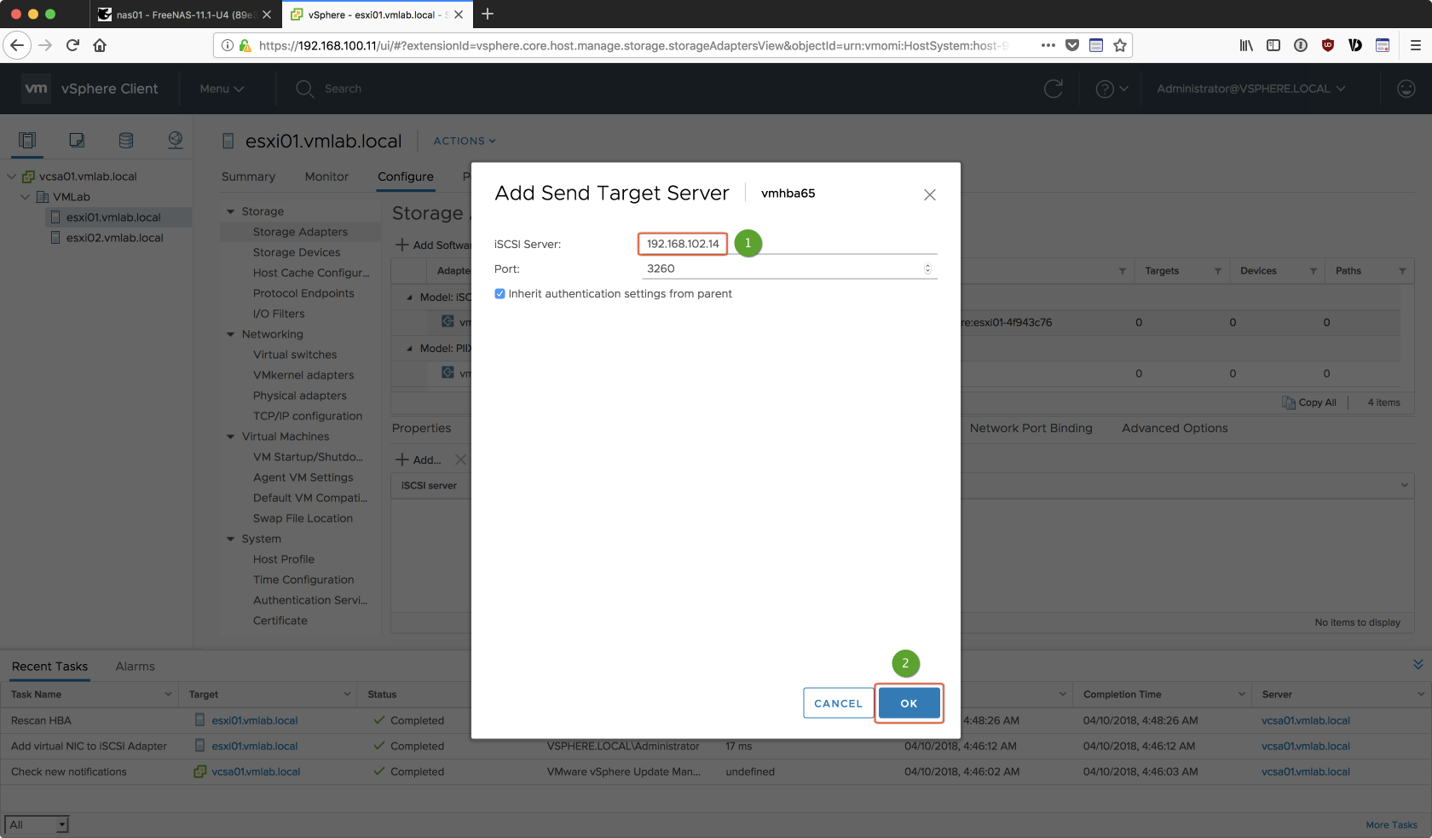Viewport: 1432px width, 838px height.
Task: Open the vSphere Menu dropdown
Action: [222, 89]
